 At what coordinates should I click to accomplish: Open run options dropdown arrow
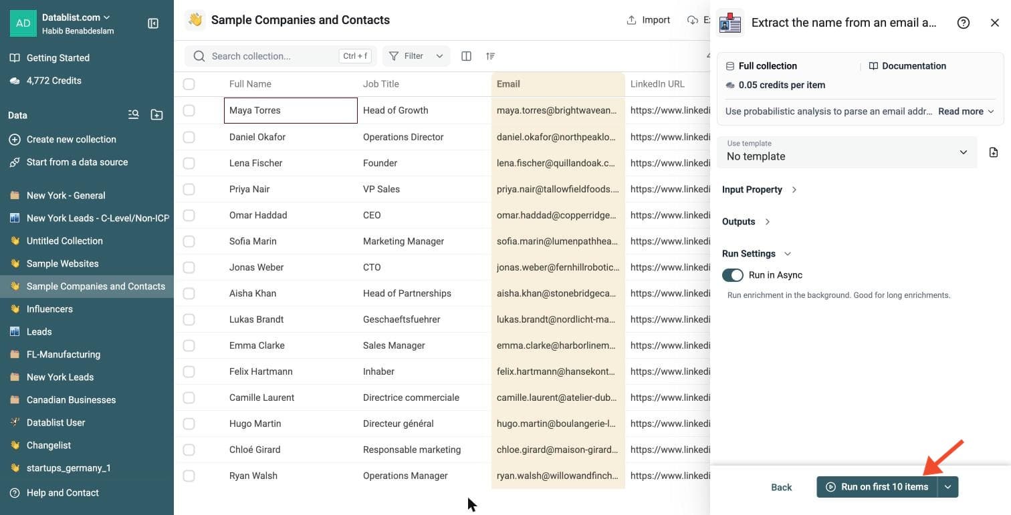tap(948, 487)
